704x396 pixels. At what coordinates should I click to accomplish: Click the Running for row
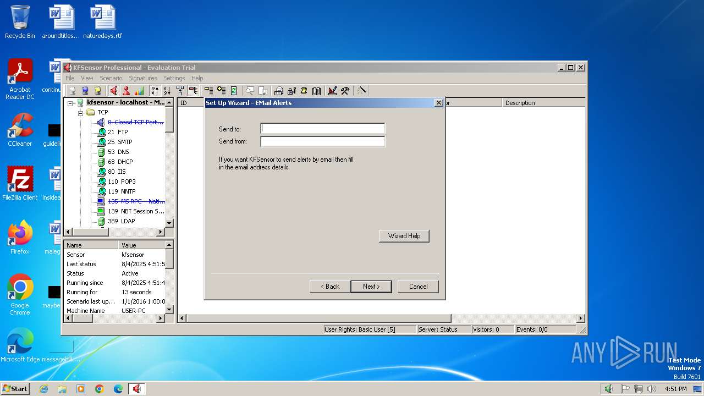tap(114, 292)
